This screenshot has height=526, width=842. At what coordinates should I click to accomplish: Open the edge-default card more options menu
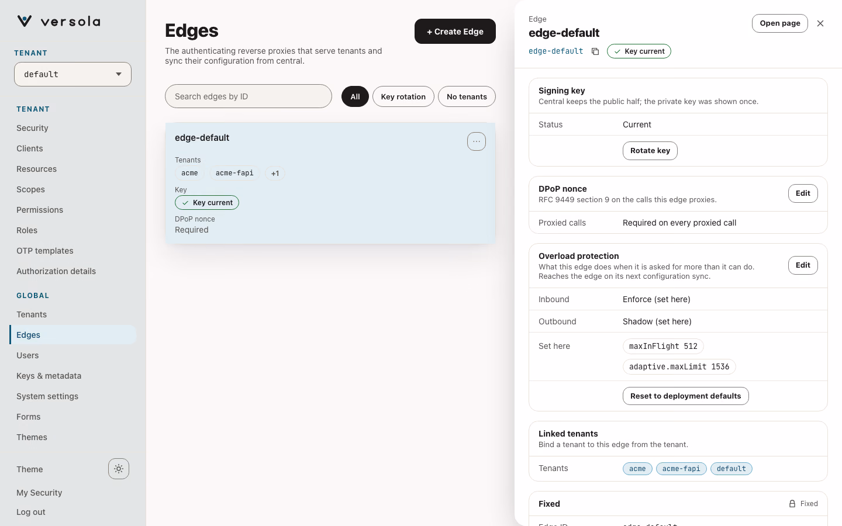[x=477, y=141]
